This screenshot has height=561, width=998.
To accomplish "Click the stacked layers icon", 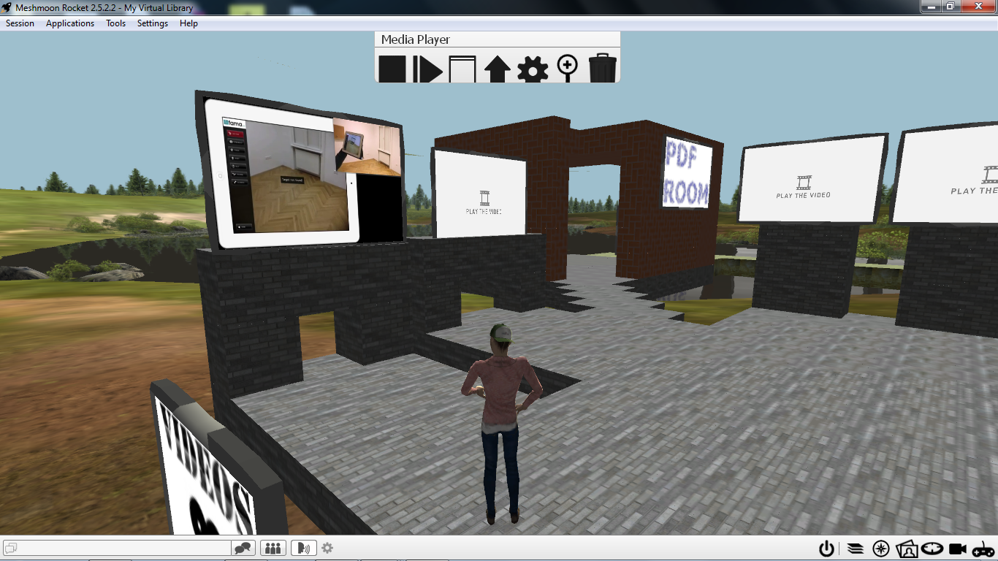I will [856, 549].
